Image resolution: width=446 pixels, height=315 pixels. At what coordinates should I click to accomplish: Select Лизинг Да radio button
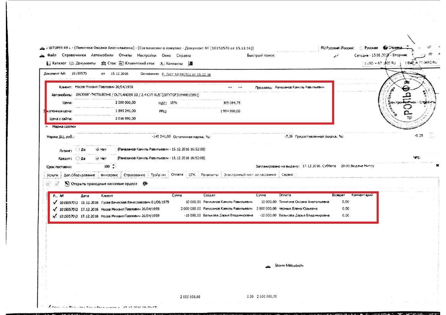[77, 149]
